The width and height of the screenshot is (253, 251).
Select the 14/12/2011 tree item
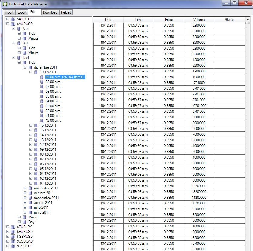tap(48, 135)
